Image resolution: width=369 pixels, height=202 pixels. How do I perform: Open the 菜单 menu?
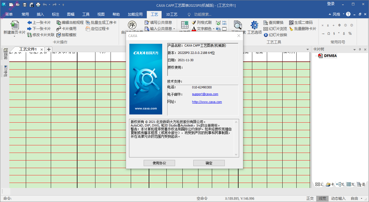[x=9, y=14]
